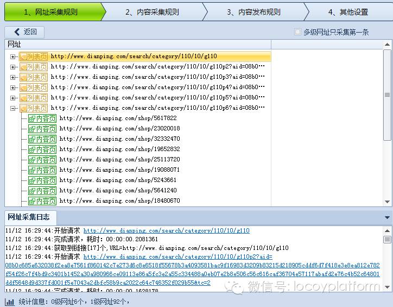Image resolution: width=393 pixels, height=307 pixels.
Task: Collapse the g110p6 list page node
Action: (12, 108)
